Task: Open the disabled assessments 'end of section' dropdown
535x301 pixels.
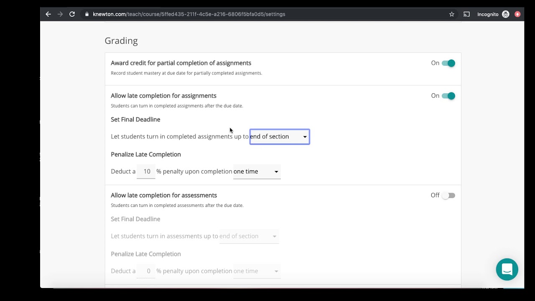Action: click(249, 236)
